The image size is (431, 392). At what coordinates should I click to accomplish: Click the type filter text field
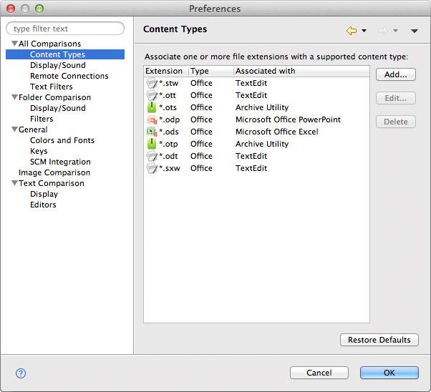point(64,29)
